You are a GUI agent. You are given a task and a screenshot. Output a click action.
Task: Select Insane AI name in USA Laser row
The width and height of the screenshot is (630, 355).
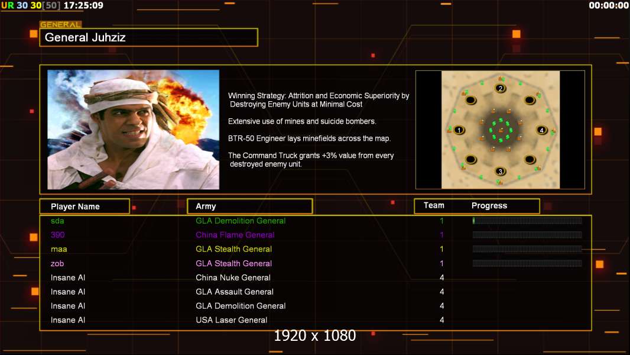pyautogui.click(x=68, y=320)
